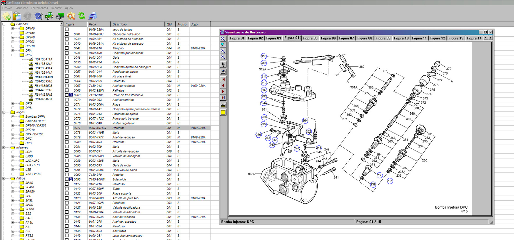514x240 pixels.
Task: Zoom in on the illustration
Action: click(223, 51)
